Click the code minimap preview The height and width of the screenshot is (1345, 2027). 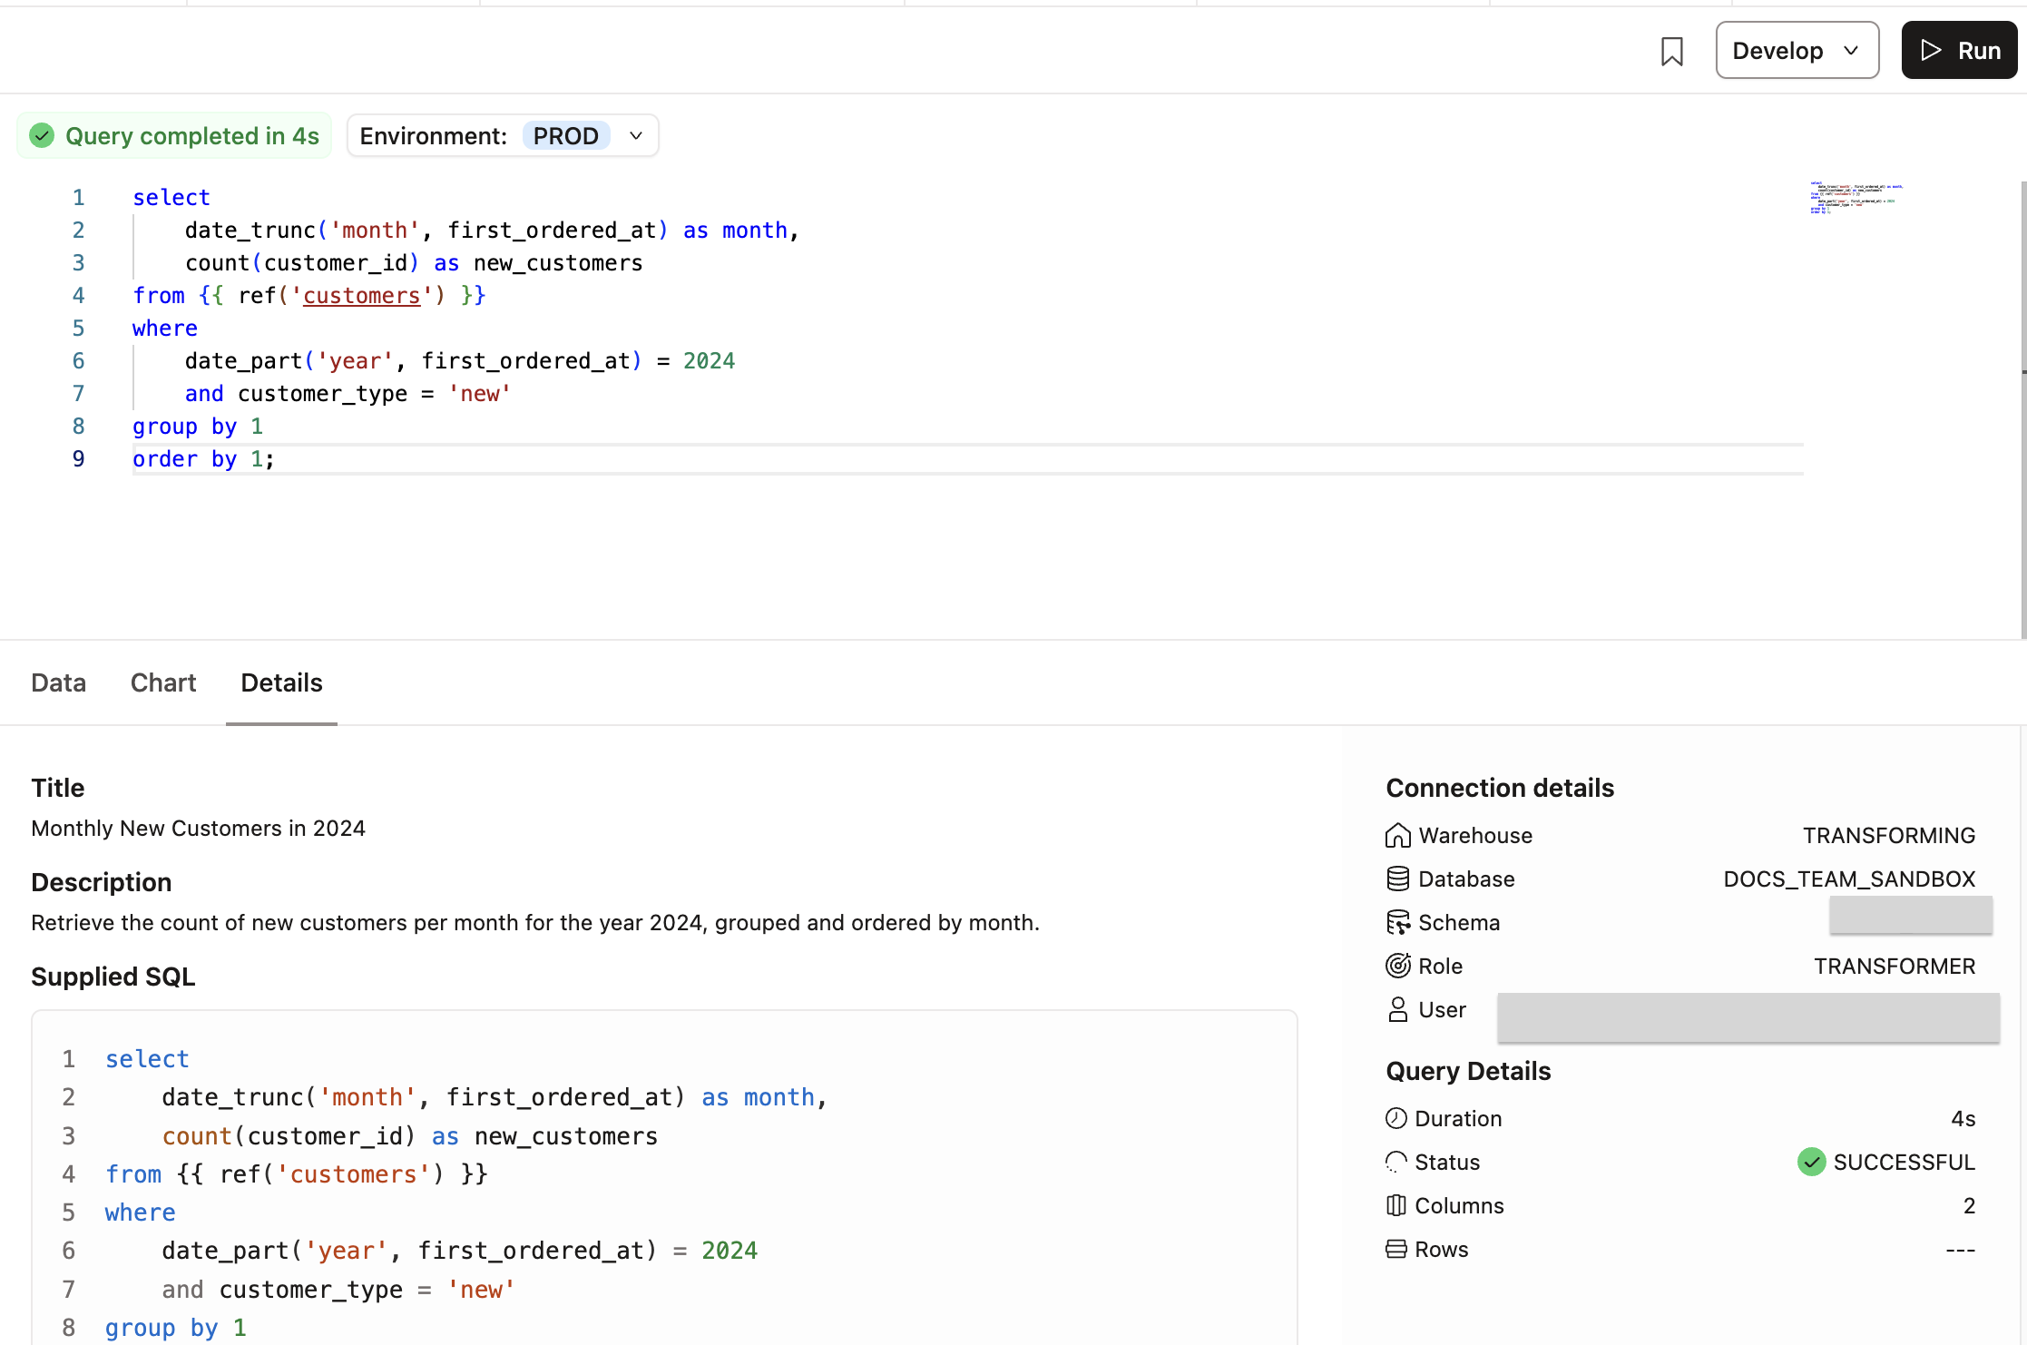pyautogui.click(x=1855, y=197)
